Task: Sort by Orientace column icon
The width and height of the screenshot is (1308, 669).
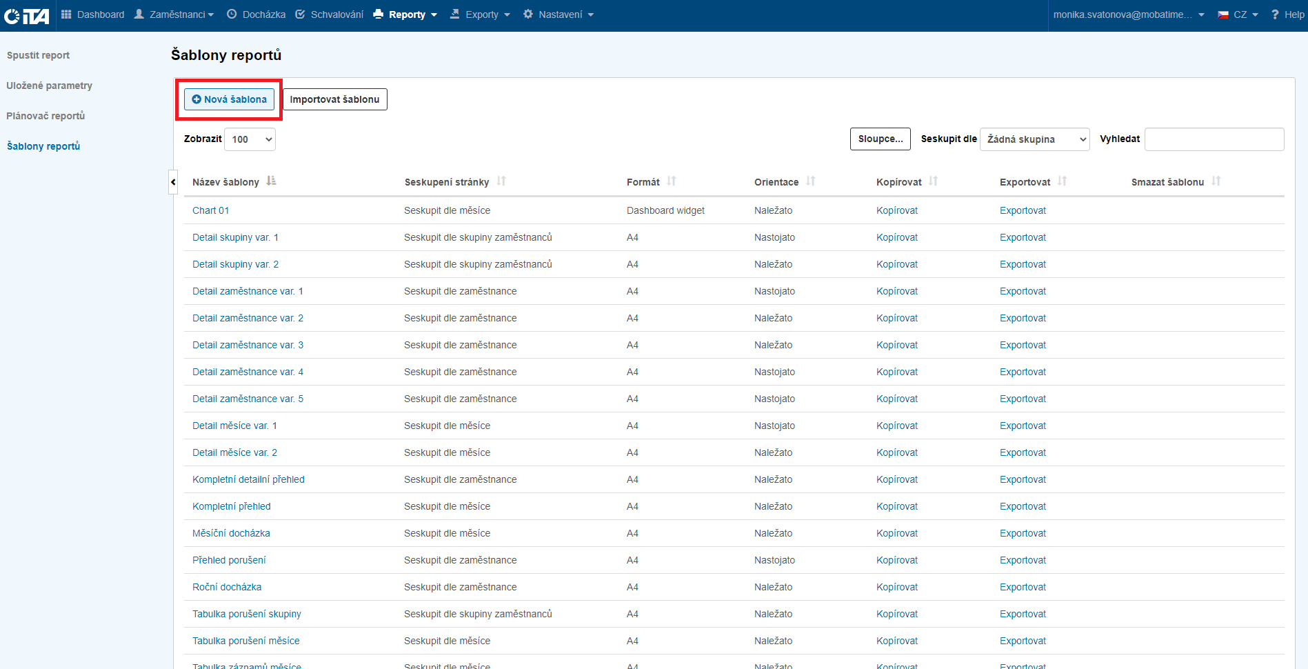Action: point(810,181)
